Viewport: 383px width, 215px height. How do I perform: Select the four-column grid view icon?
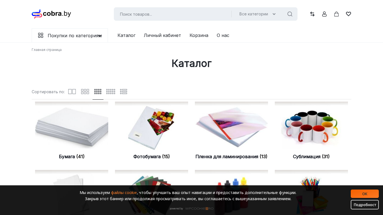98,92
